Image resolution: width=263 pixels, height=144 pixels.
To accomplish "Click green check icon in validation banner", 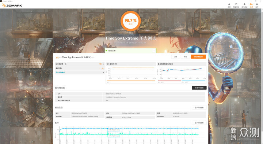I will (106, 51).
